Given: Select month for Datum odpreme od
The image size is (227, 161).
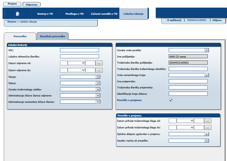Looking at the screenshot, I should pyautogui.click(x=76, y=63).
